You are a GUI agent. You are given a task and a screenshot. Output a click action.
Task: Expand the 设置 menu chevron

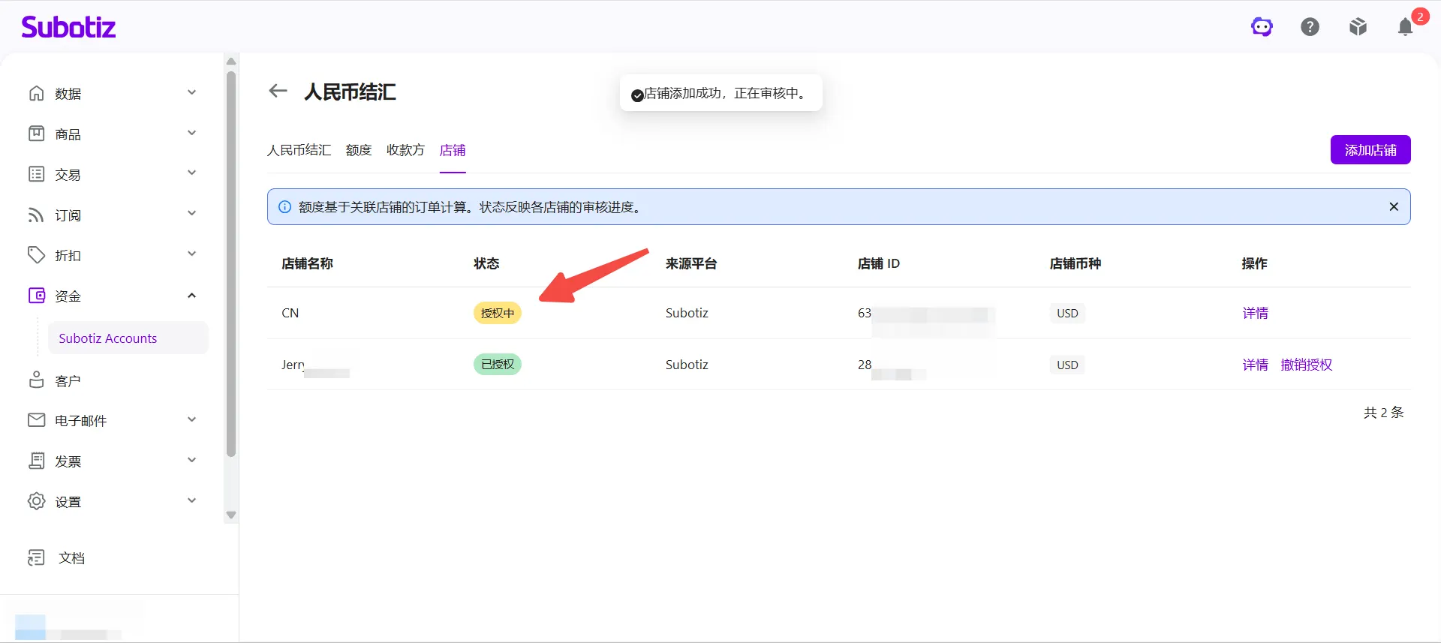point(191,501)
